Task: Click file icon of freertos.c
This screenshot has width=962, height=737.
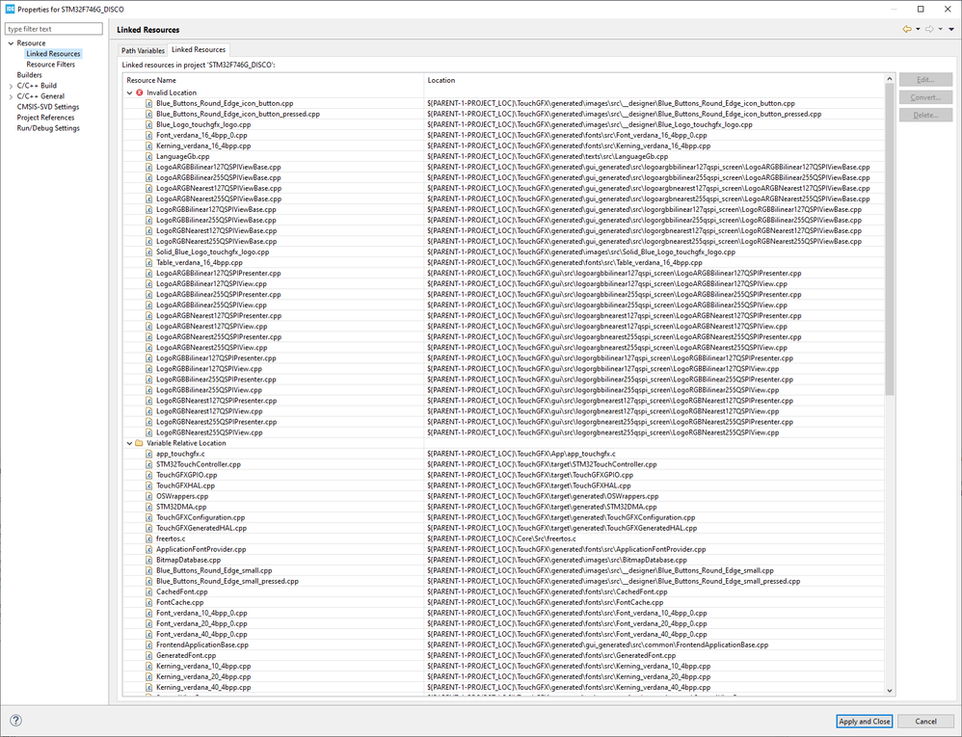Action: click(149, 539)
